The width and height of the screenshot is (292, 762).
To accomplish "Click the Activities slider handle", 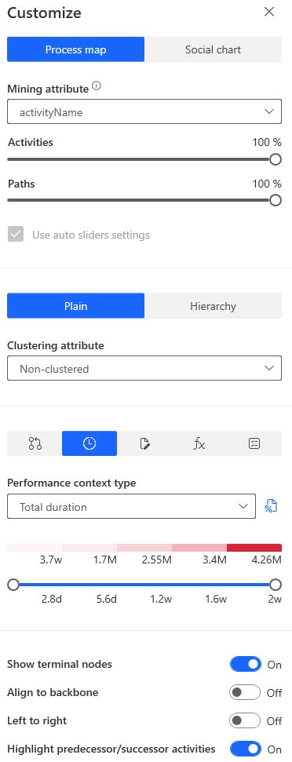I will point(276,159).
